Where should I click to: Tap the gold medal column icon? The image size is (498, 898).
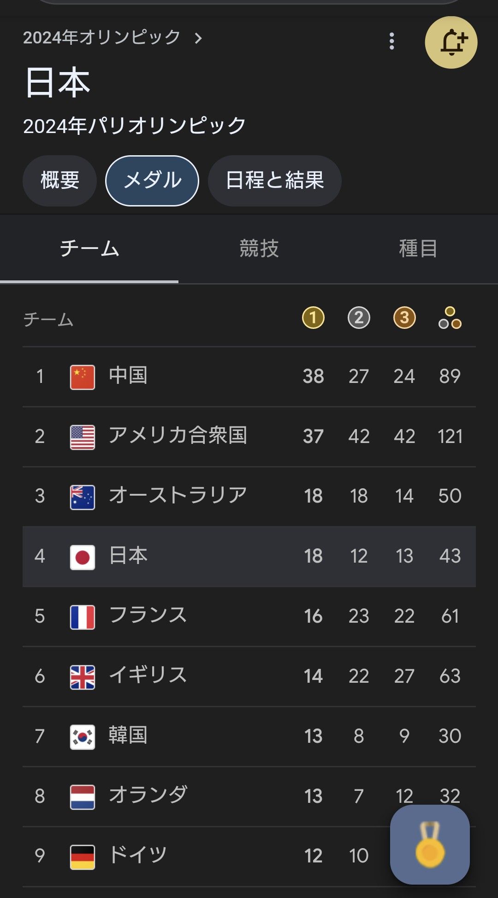coord(313,318)
